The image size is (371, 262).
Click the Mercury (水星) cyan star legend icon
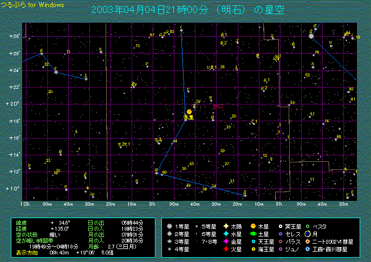225,234
